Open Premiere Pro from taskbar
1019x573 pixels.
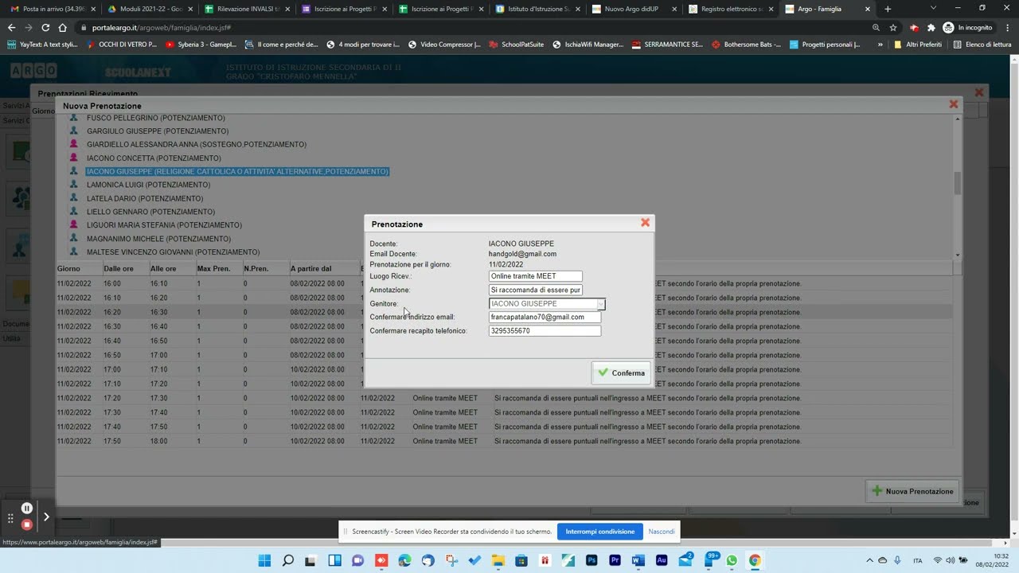point(615,560)
